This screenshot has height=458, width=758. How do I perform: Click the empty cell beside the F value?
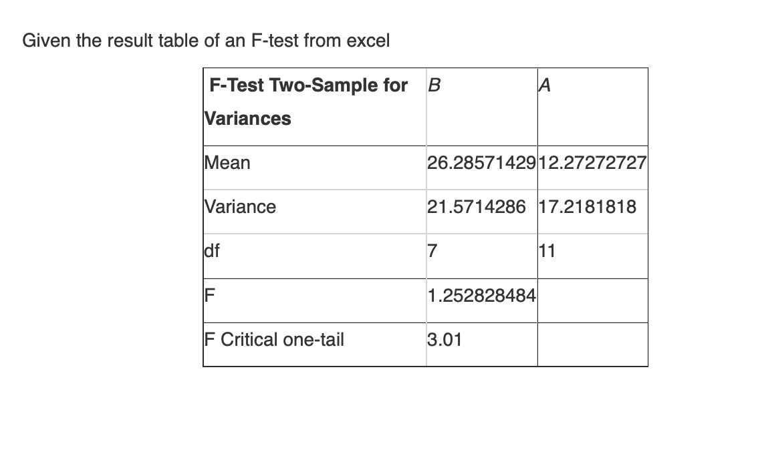click(593, 300)
